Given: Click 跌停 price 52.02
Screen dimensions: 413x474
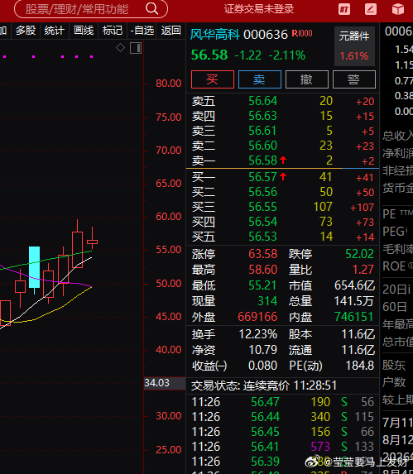Looking at the screenshot, I should tap(360, 254).
